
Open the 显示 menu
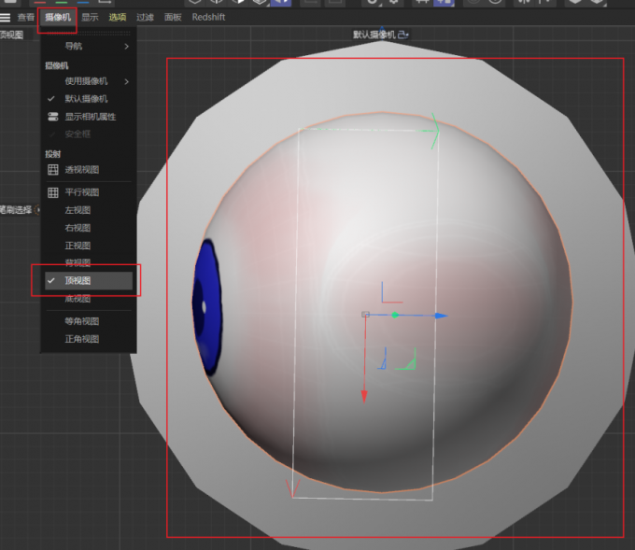pyautogui.click(x=90, y=18)
